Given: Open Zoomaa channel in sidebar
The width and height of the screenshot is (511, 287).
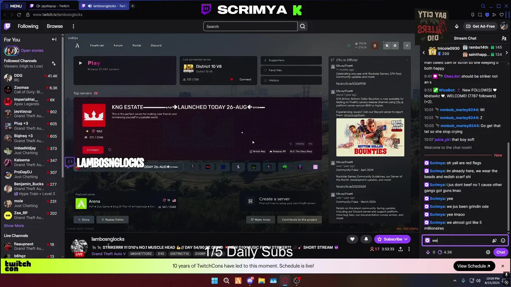Looking at the screenshot, I should pos(31,90).
